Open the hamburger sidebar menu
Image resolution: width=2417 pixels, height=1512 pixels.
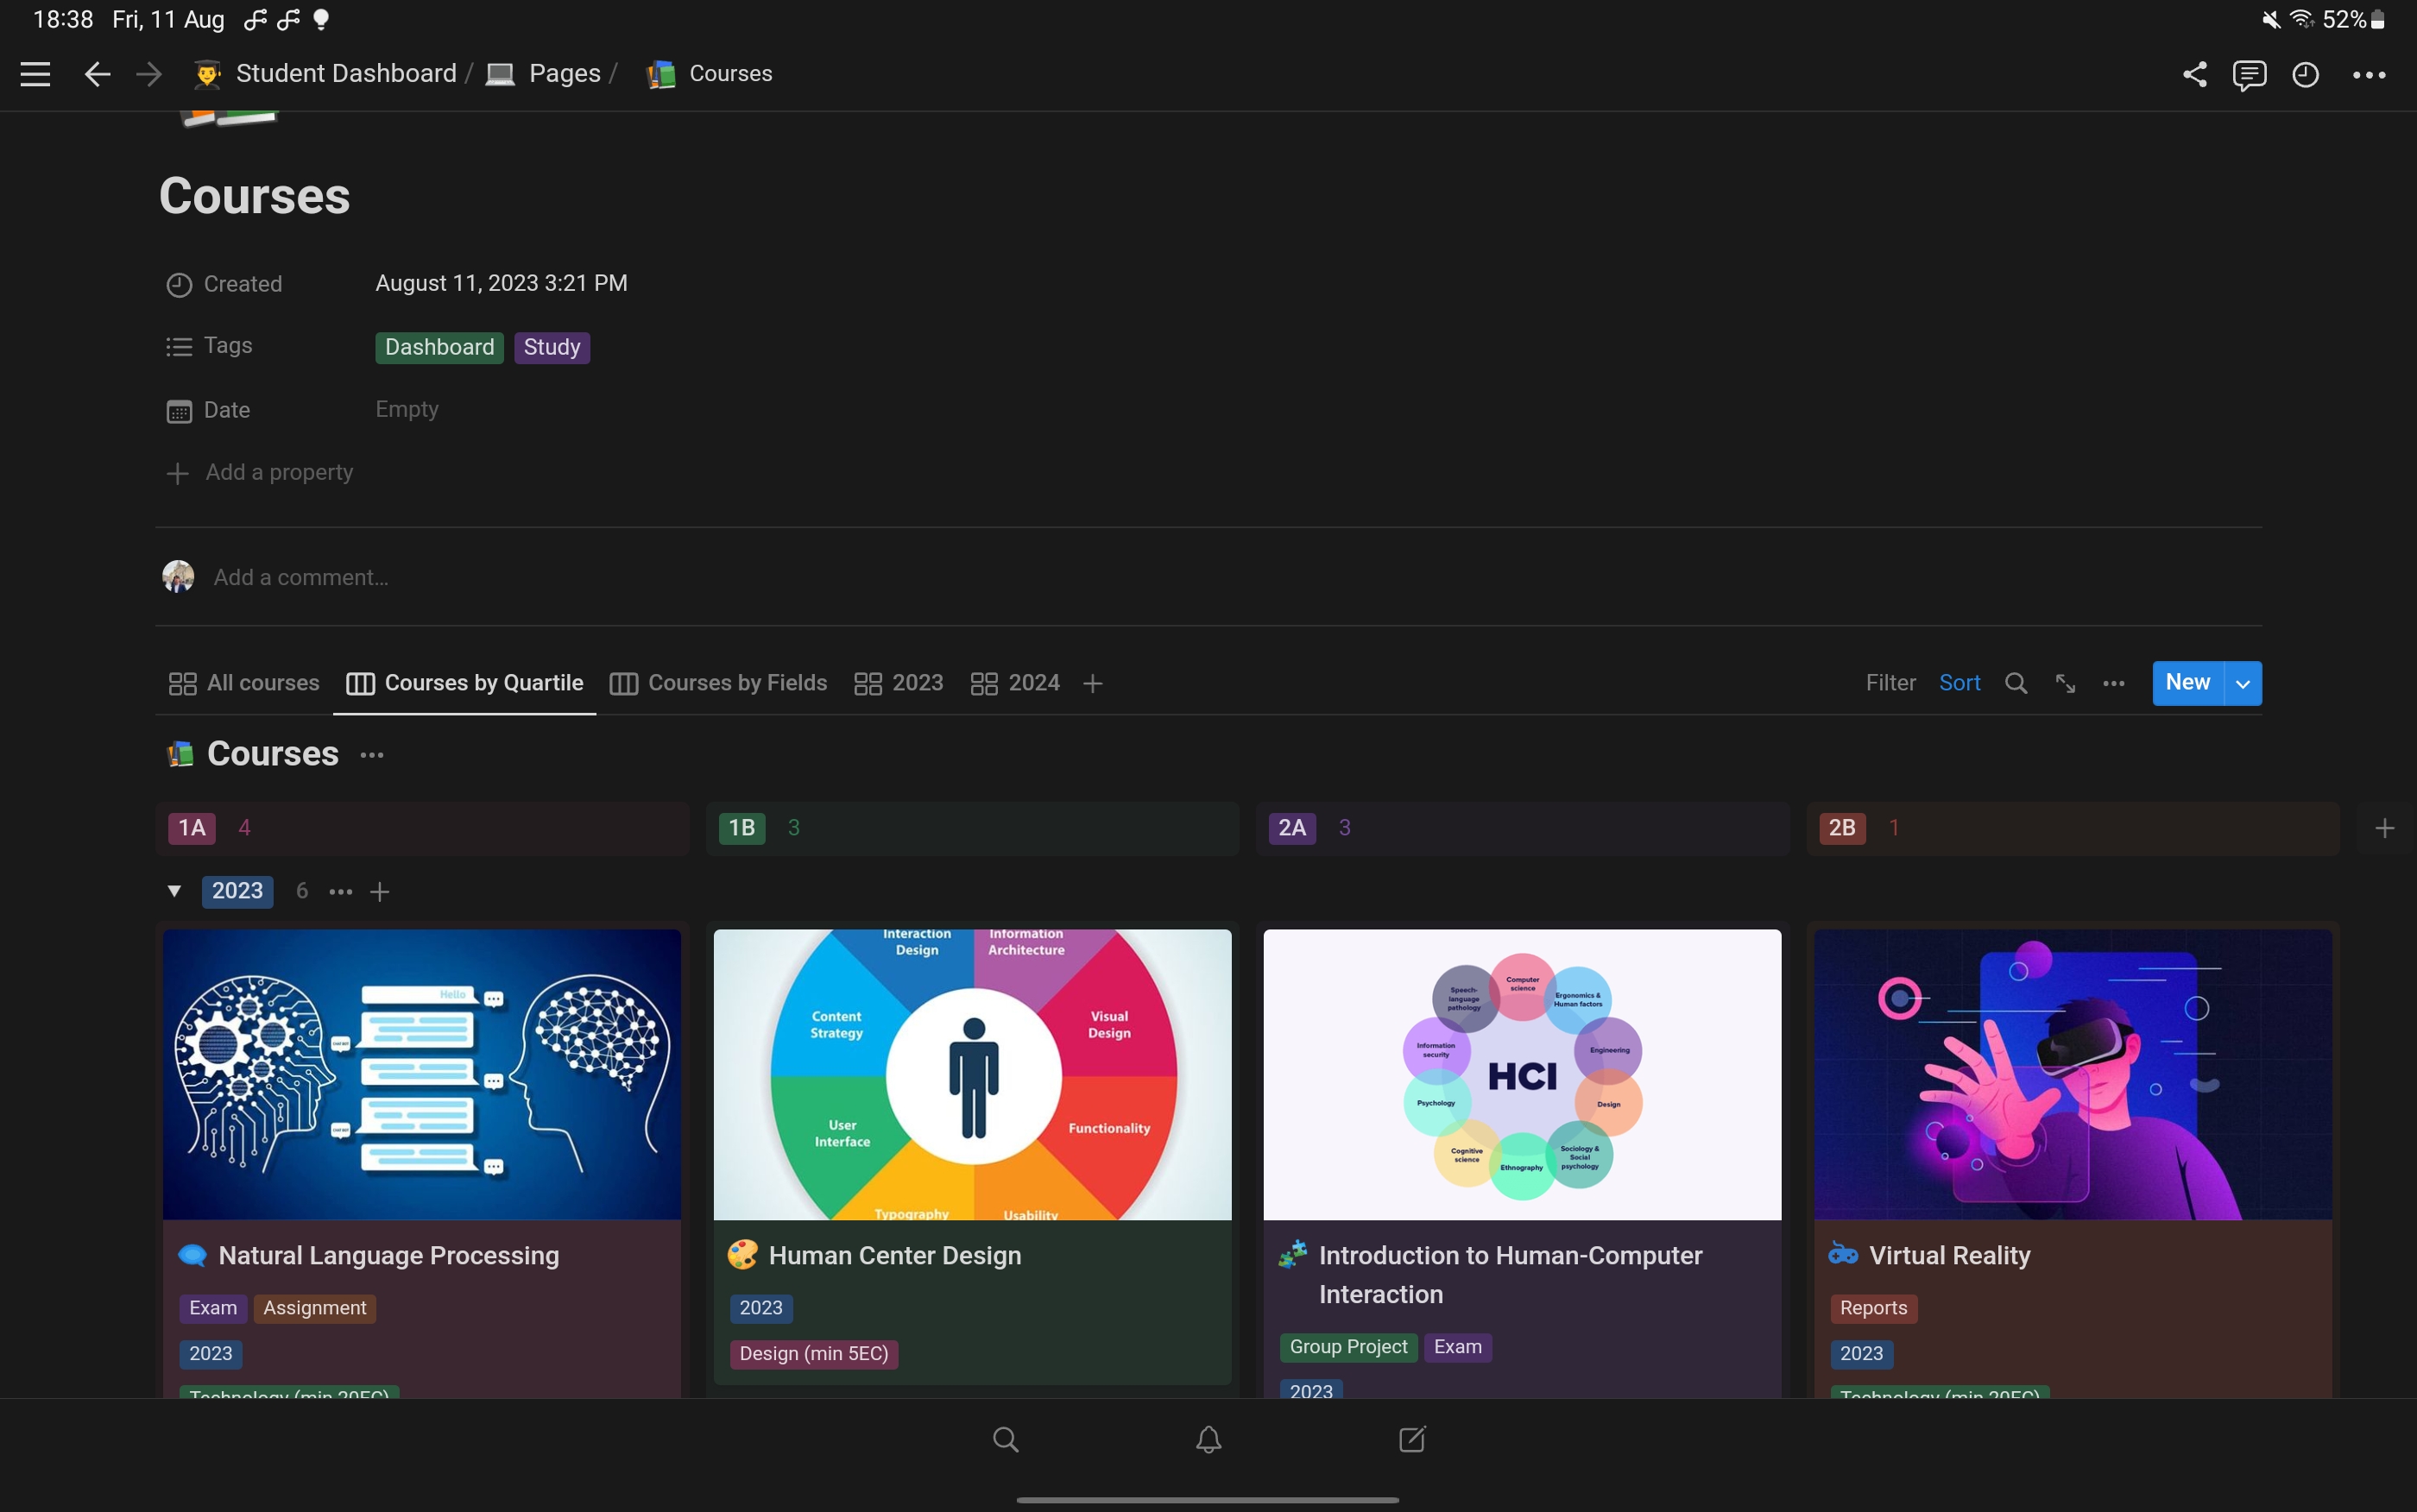pos(35,74)
